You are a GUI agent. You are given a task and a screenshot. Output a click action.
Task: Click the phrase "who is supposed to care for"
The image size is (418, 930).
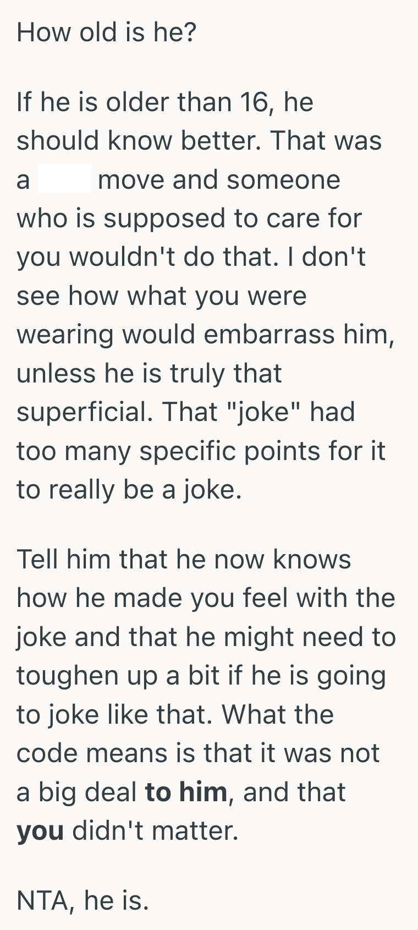[x=189, y=218]
